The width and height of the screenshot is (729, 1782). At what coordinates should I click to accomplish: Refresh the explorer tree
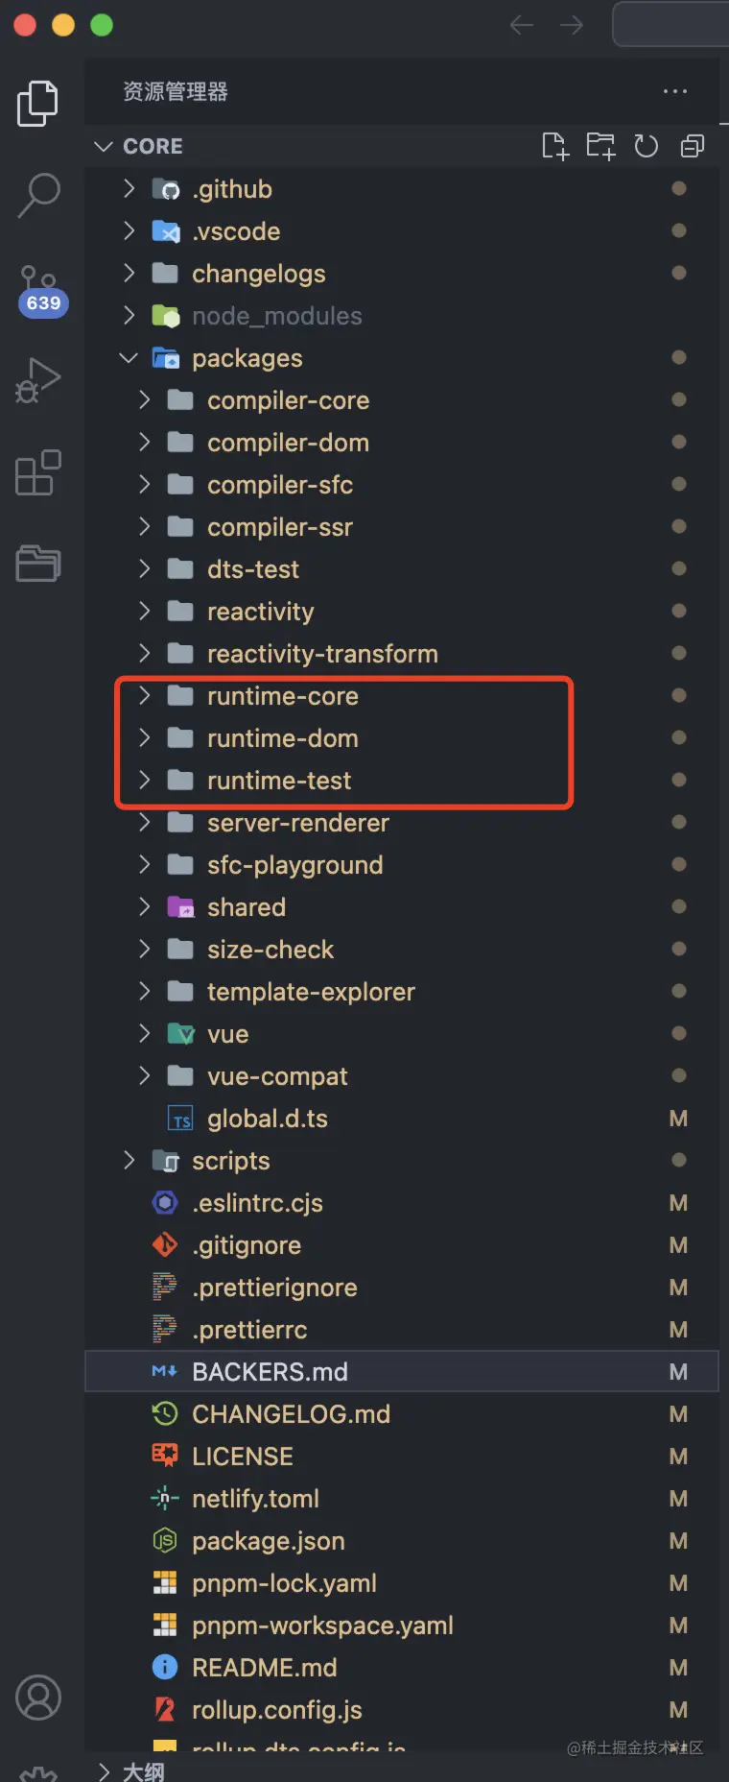[647, 146]
